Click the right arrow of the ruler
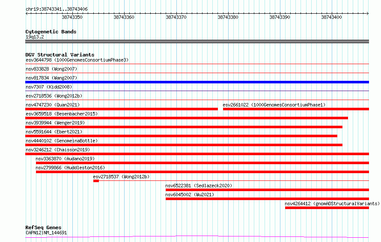The width and height of the screenshot is (381, 242). (x=368, y=14)
